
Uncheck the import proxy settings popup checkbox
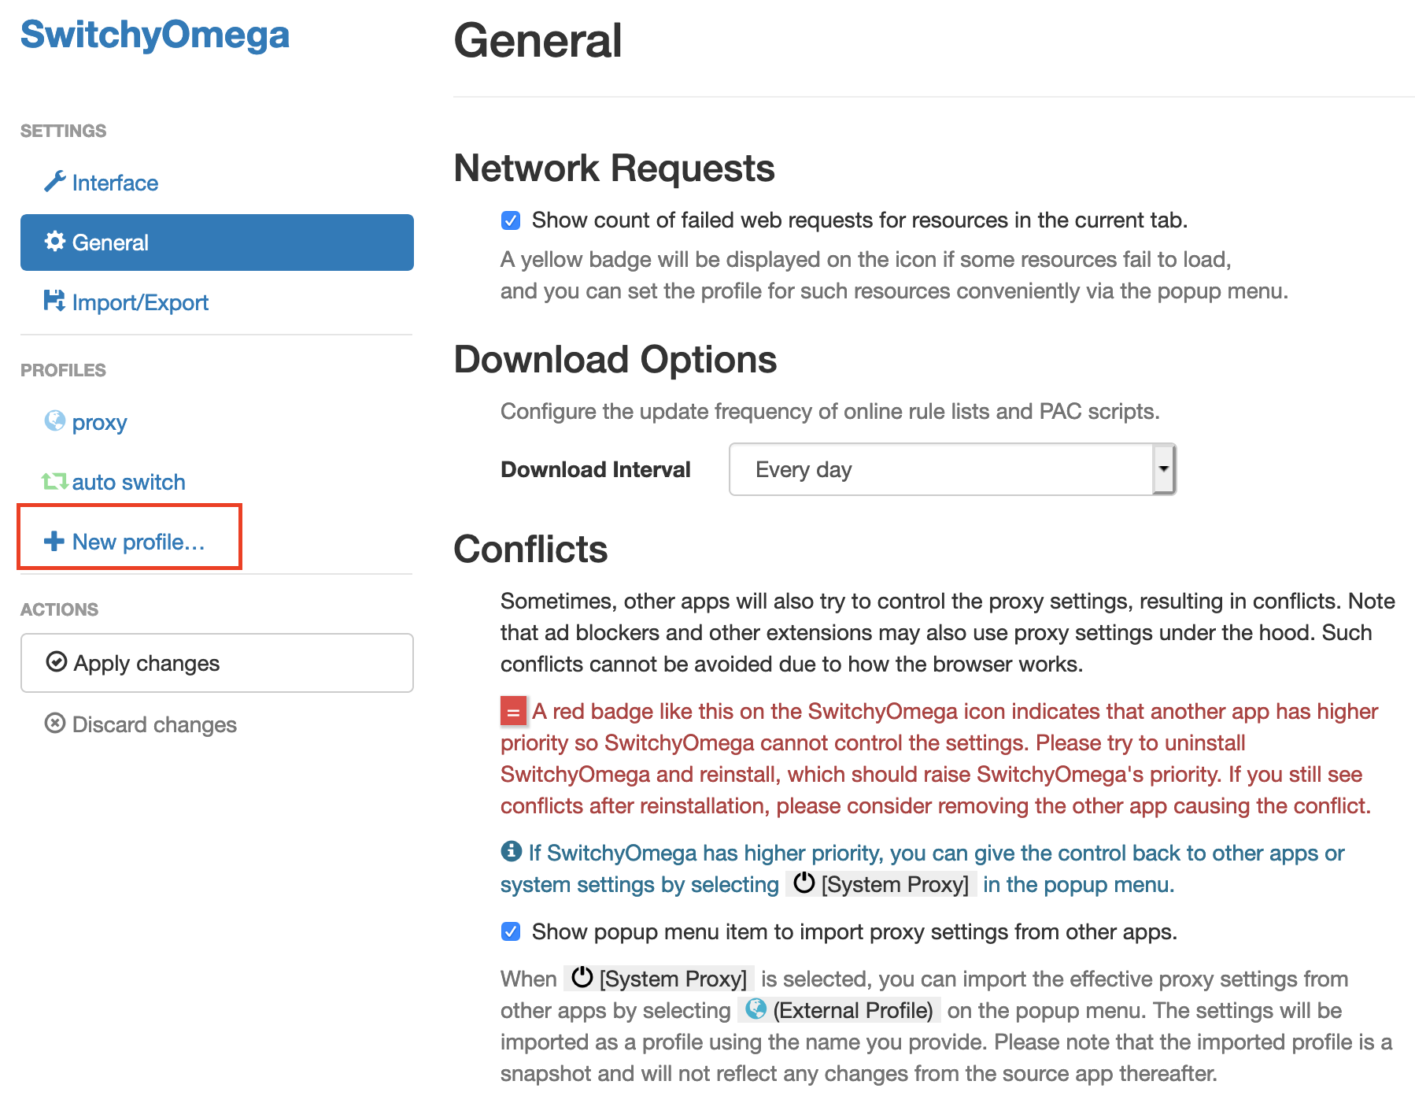tap(511, 932)
